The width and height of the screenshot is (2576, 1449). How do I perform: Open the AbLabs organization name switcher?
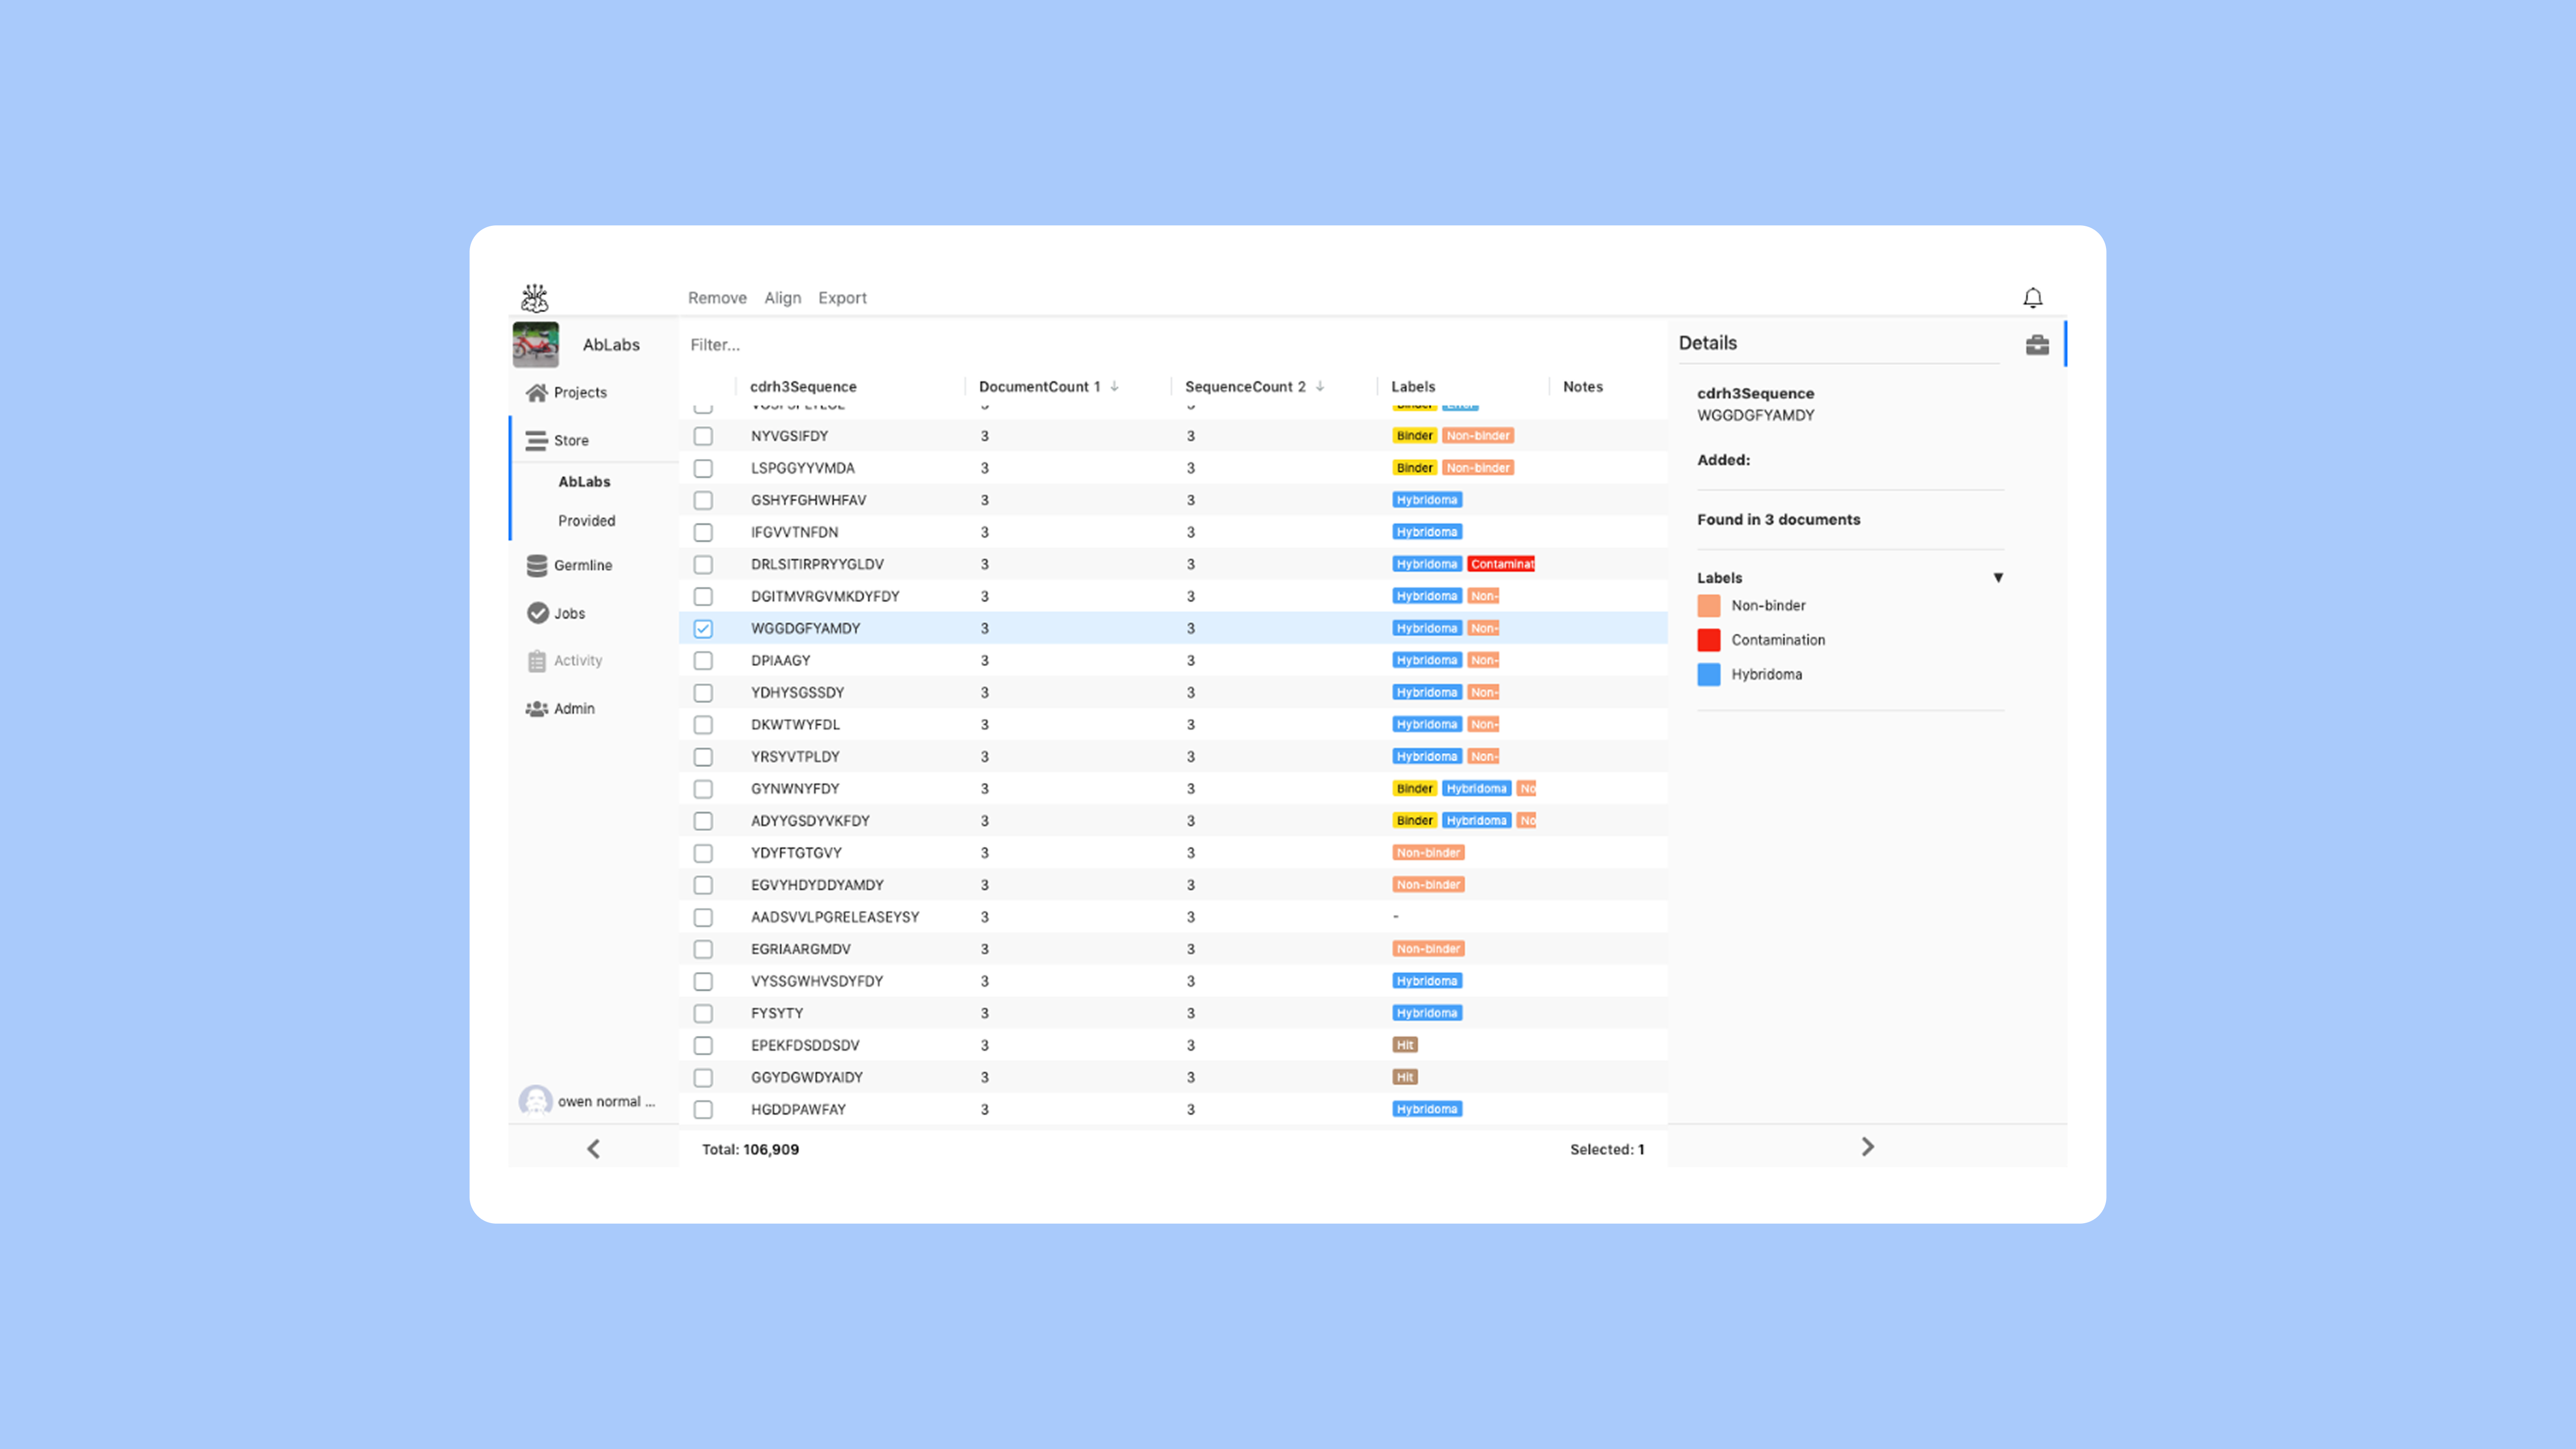(x=611, y=345)
